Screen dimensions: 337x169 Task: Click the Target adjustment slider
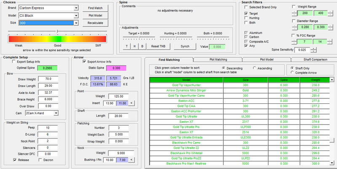pyautogui.click(x=139, y=38)
